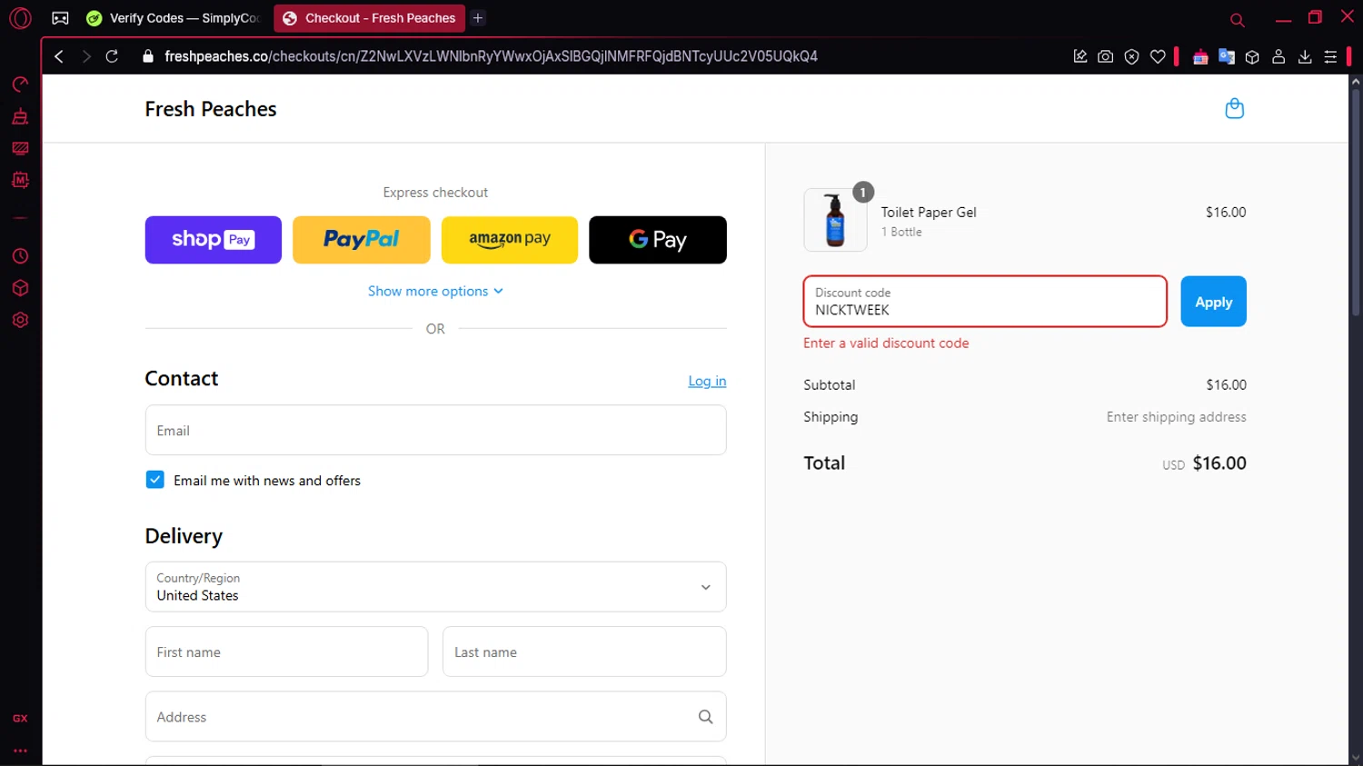Click the Log in link
The height and width of the screenshot is (766, 1363).
[707, 381]
